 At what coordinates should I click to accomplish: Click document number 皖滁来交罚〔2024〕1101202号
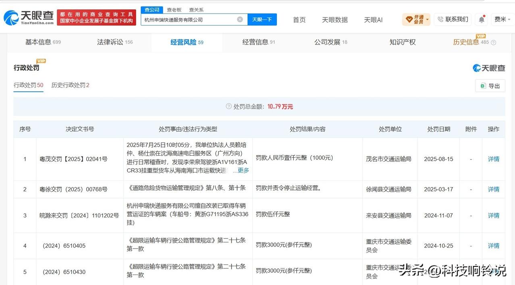[x=79, y=215]
